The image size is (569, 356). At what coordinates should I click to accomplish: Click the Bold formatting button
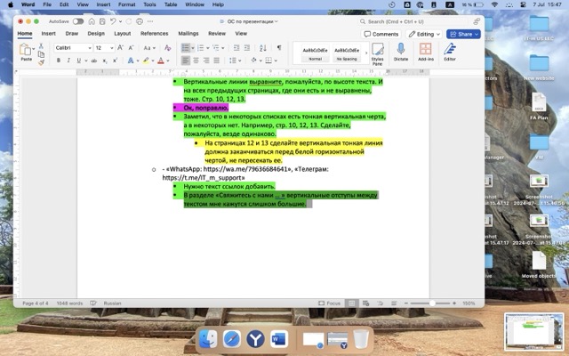(x=58, y=61)
